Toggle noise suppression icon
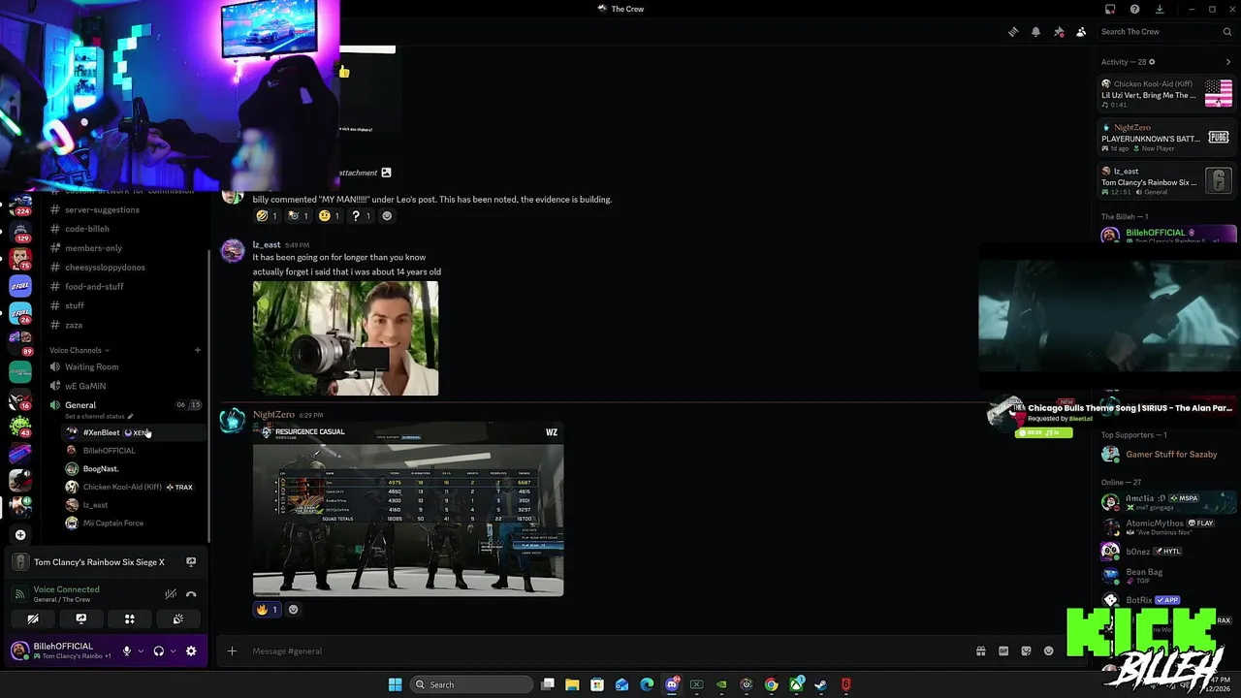 coord(171,594)
